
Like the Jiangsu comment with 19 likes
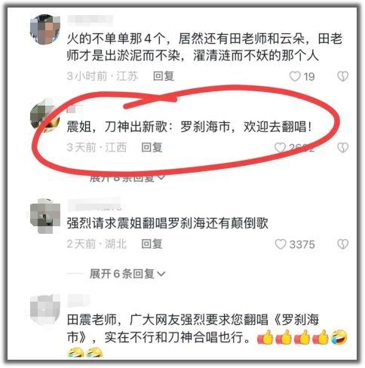(x=295, y=76)
